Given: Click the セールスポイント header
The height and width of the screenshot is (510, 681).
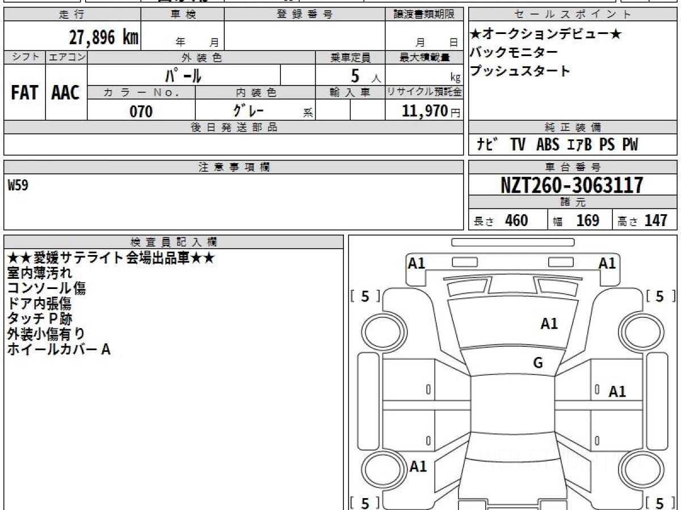Looking at the screenshot, I should coord(573,15).
